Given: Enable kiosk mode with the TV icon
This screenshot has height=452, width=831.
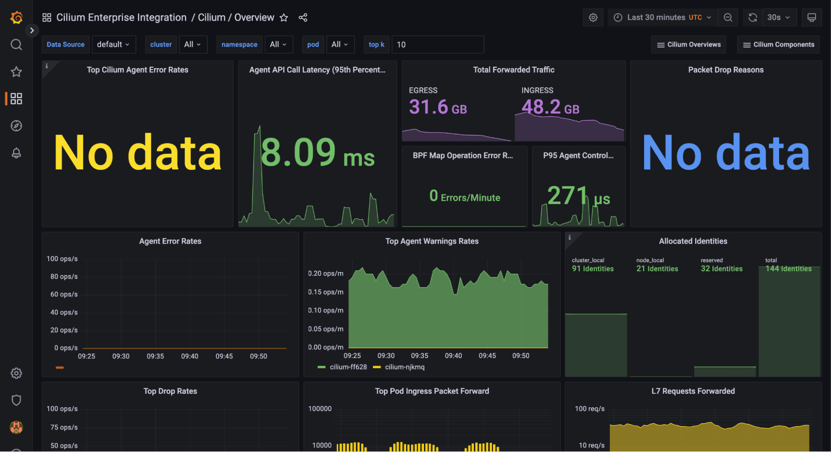Looking at the screenshot, I should (811, 17).
